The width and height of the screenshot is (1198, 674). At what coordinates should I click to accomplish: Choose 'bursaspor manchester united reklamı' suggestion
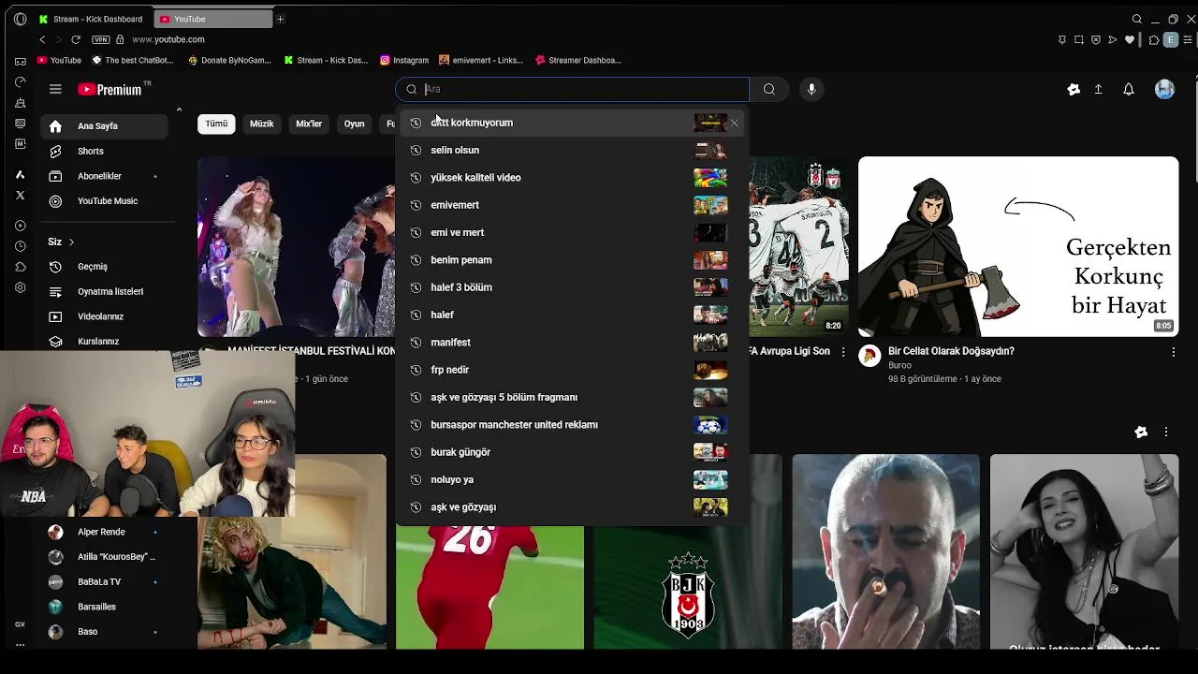coord(572,424)
